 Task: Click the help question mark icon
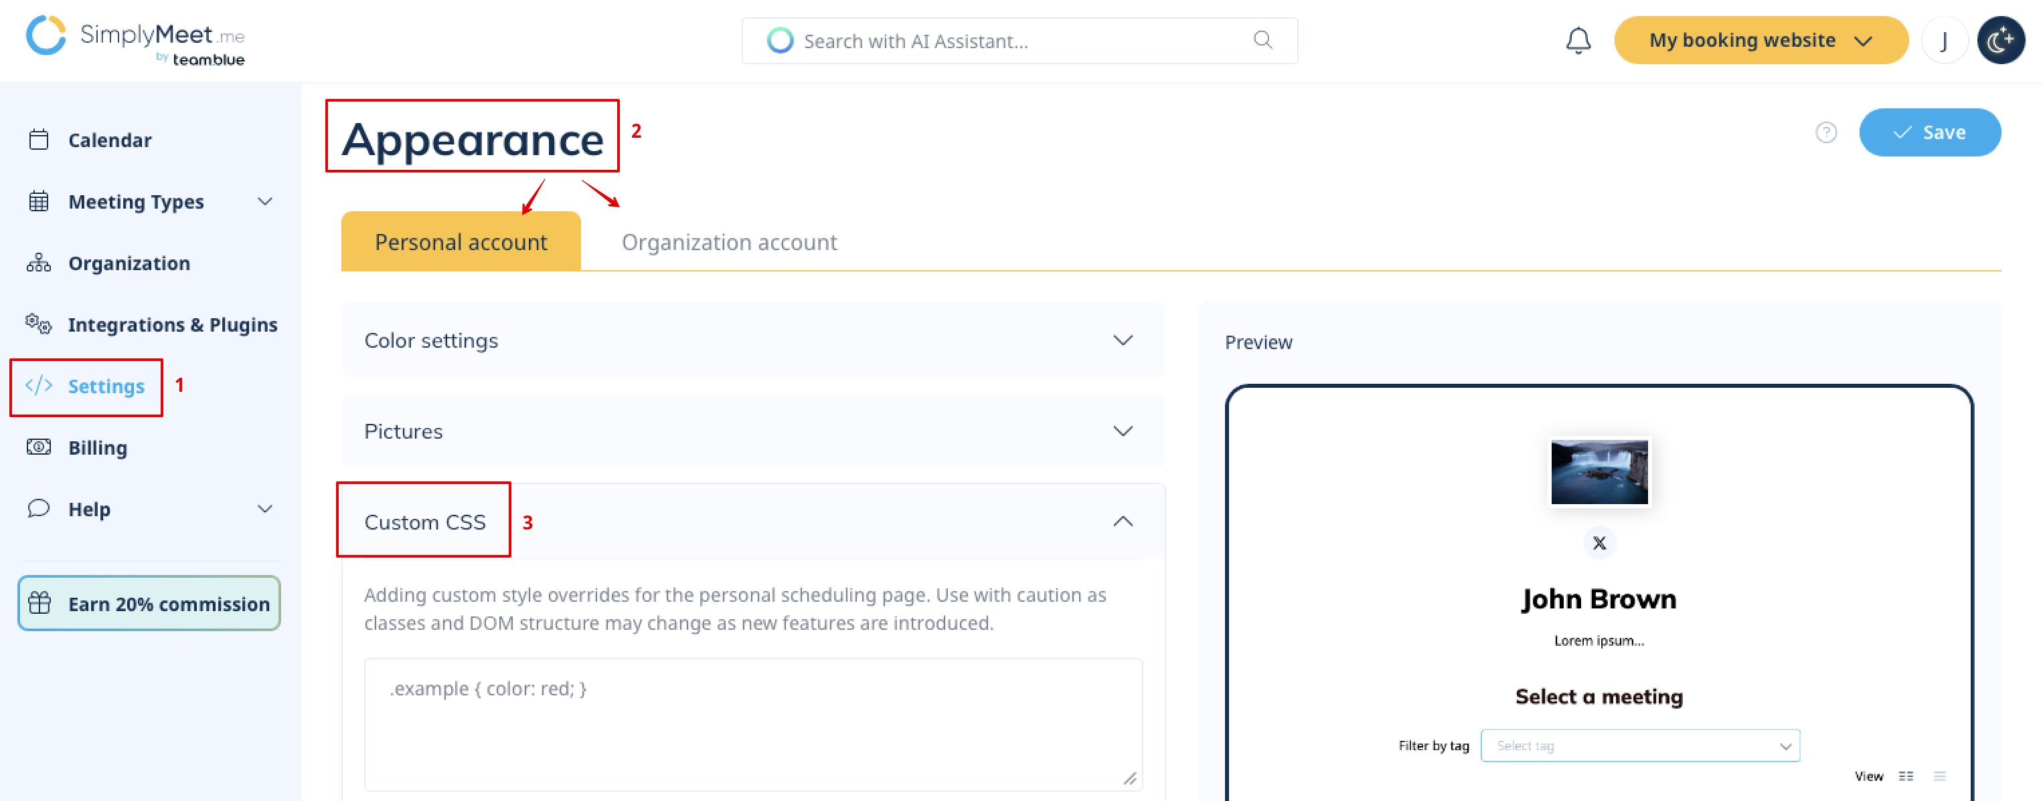[x=1827, y=132]
